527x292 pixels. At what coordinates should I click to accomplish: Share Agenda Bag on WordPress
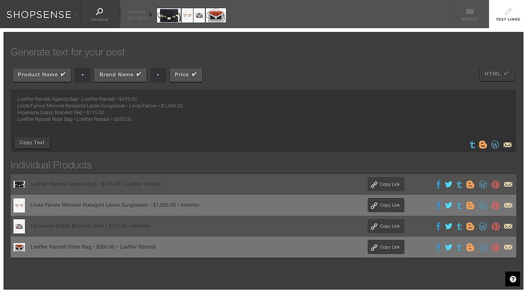click(483, 184)
